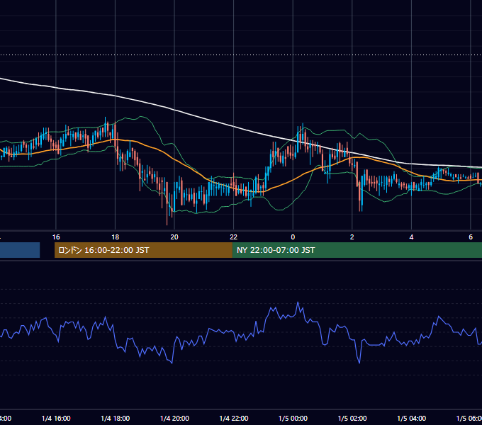Click the 1/4 22:00 date label
Viewport: 482px width, 425px height.
pos(234,418)
